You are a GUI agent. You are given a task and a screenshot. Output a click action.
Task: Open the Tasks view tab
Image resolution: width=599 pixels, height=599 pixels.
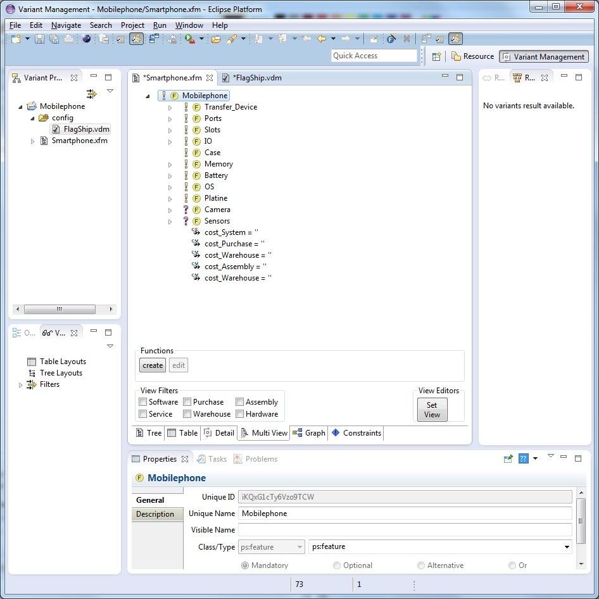pyautogui.click(x=212, y=459)
